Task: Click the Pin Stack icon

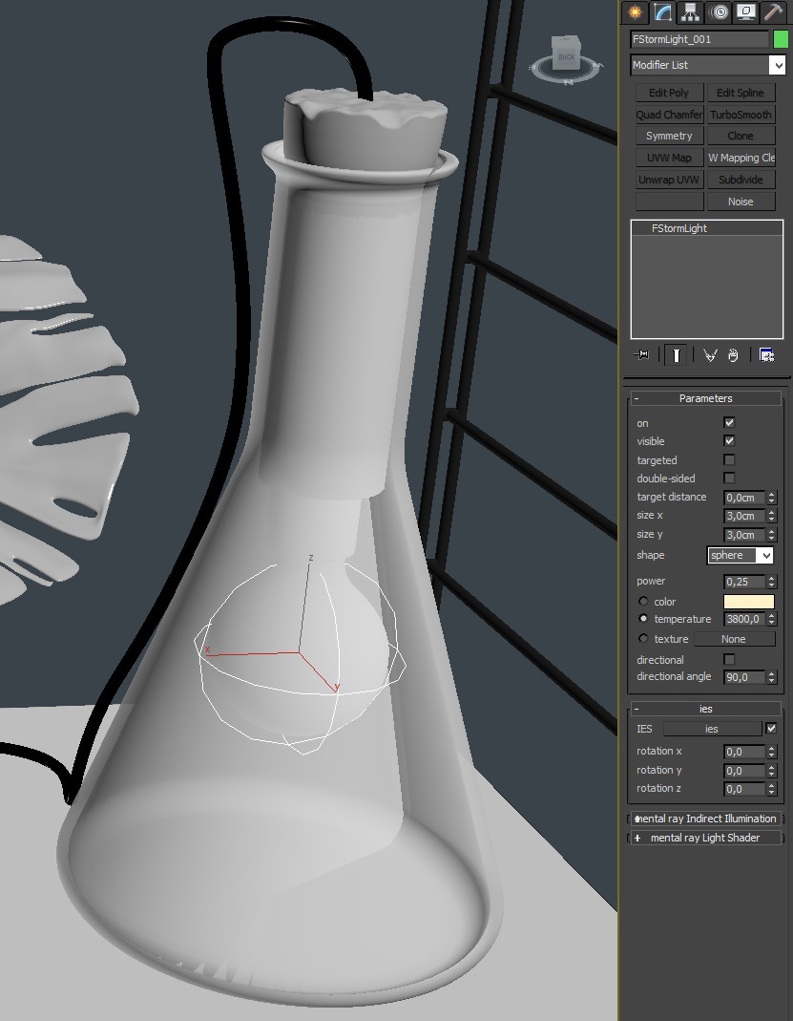Action: 642,354
